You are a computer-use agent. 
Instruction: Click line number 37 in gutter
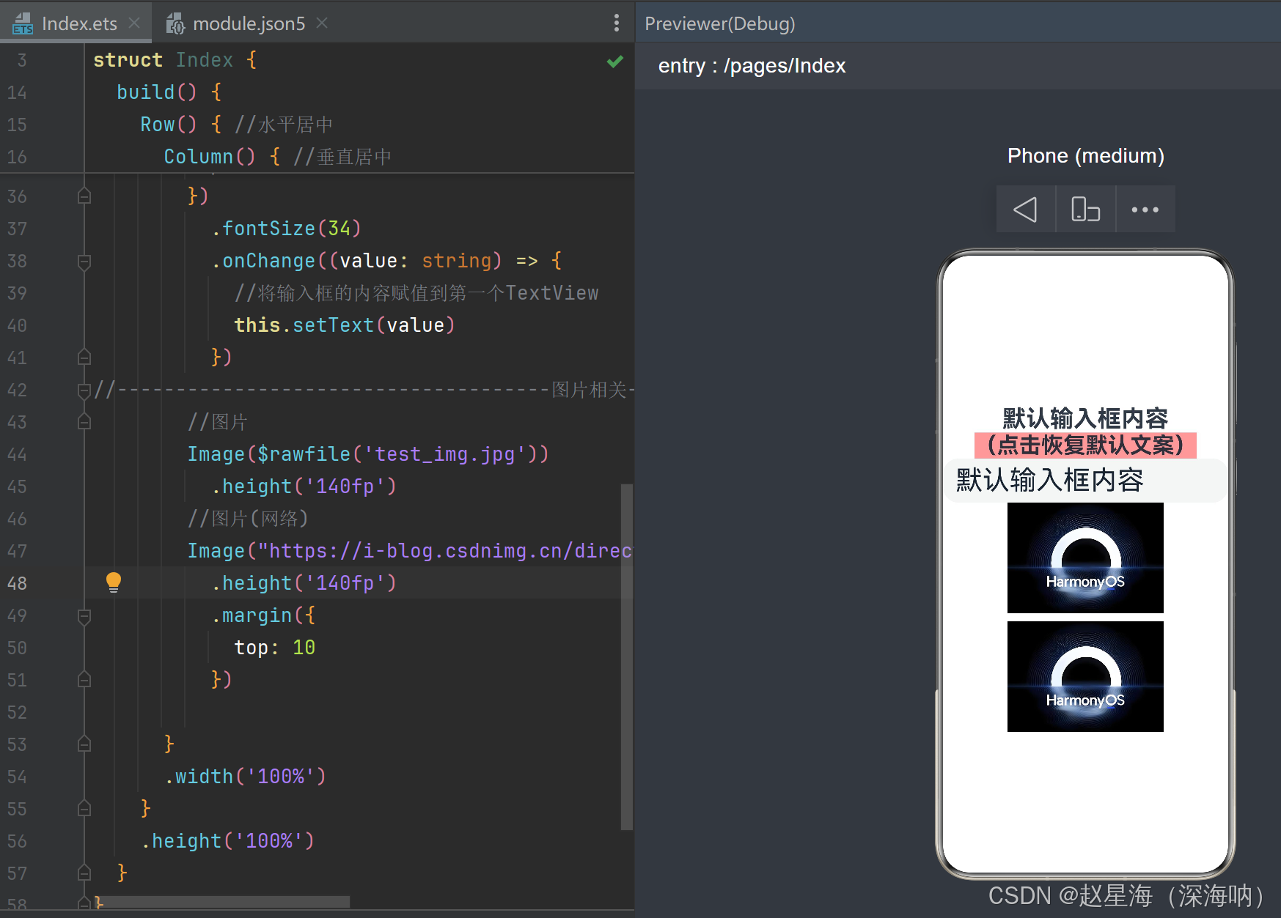[17, 229]
